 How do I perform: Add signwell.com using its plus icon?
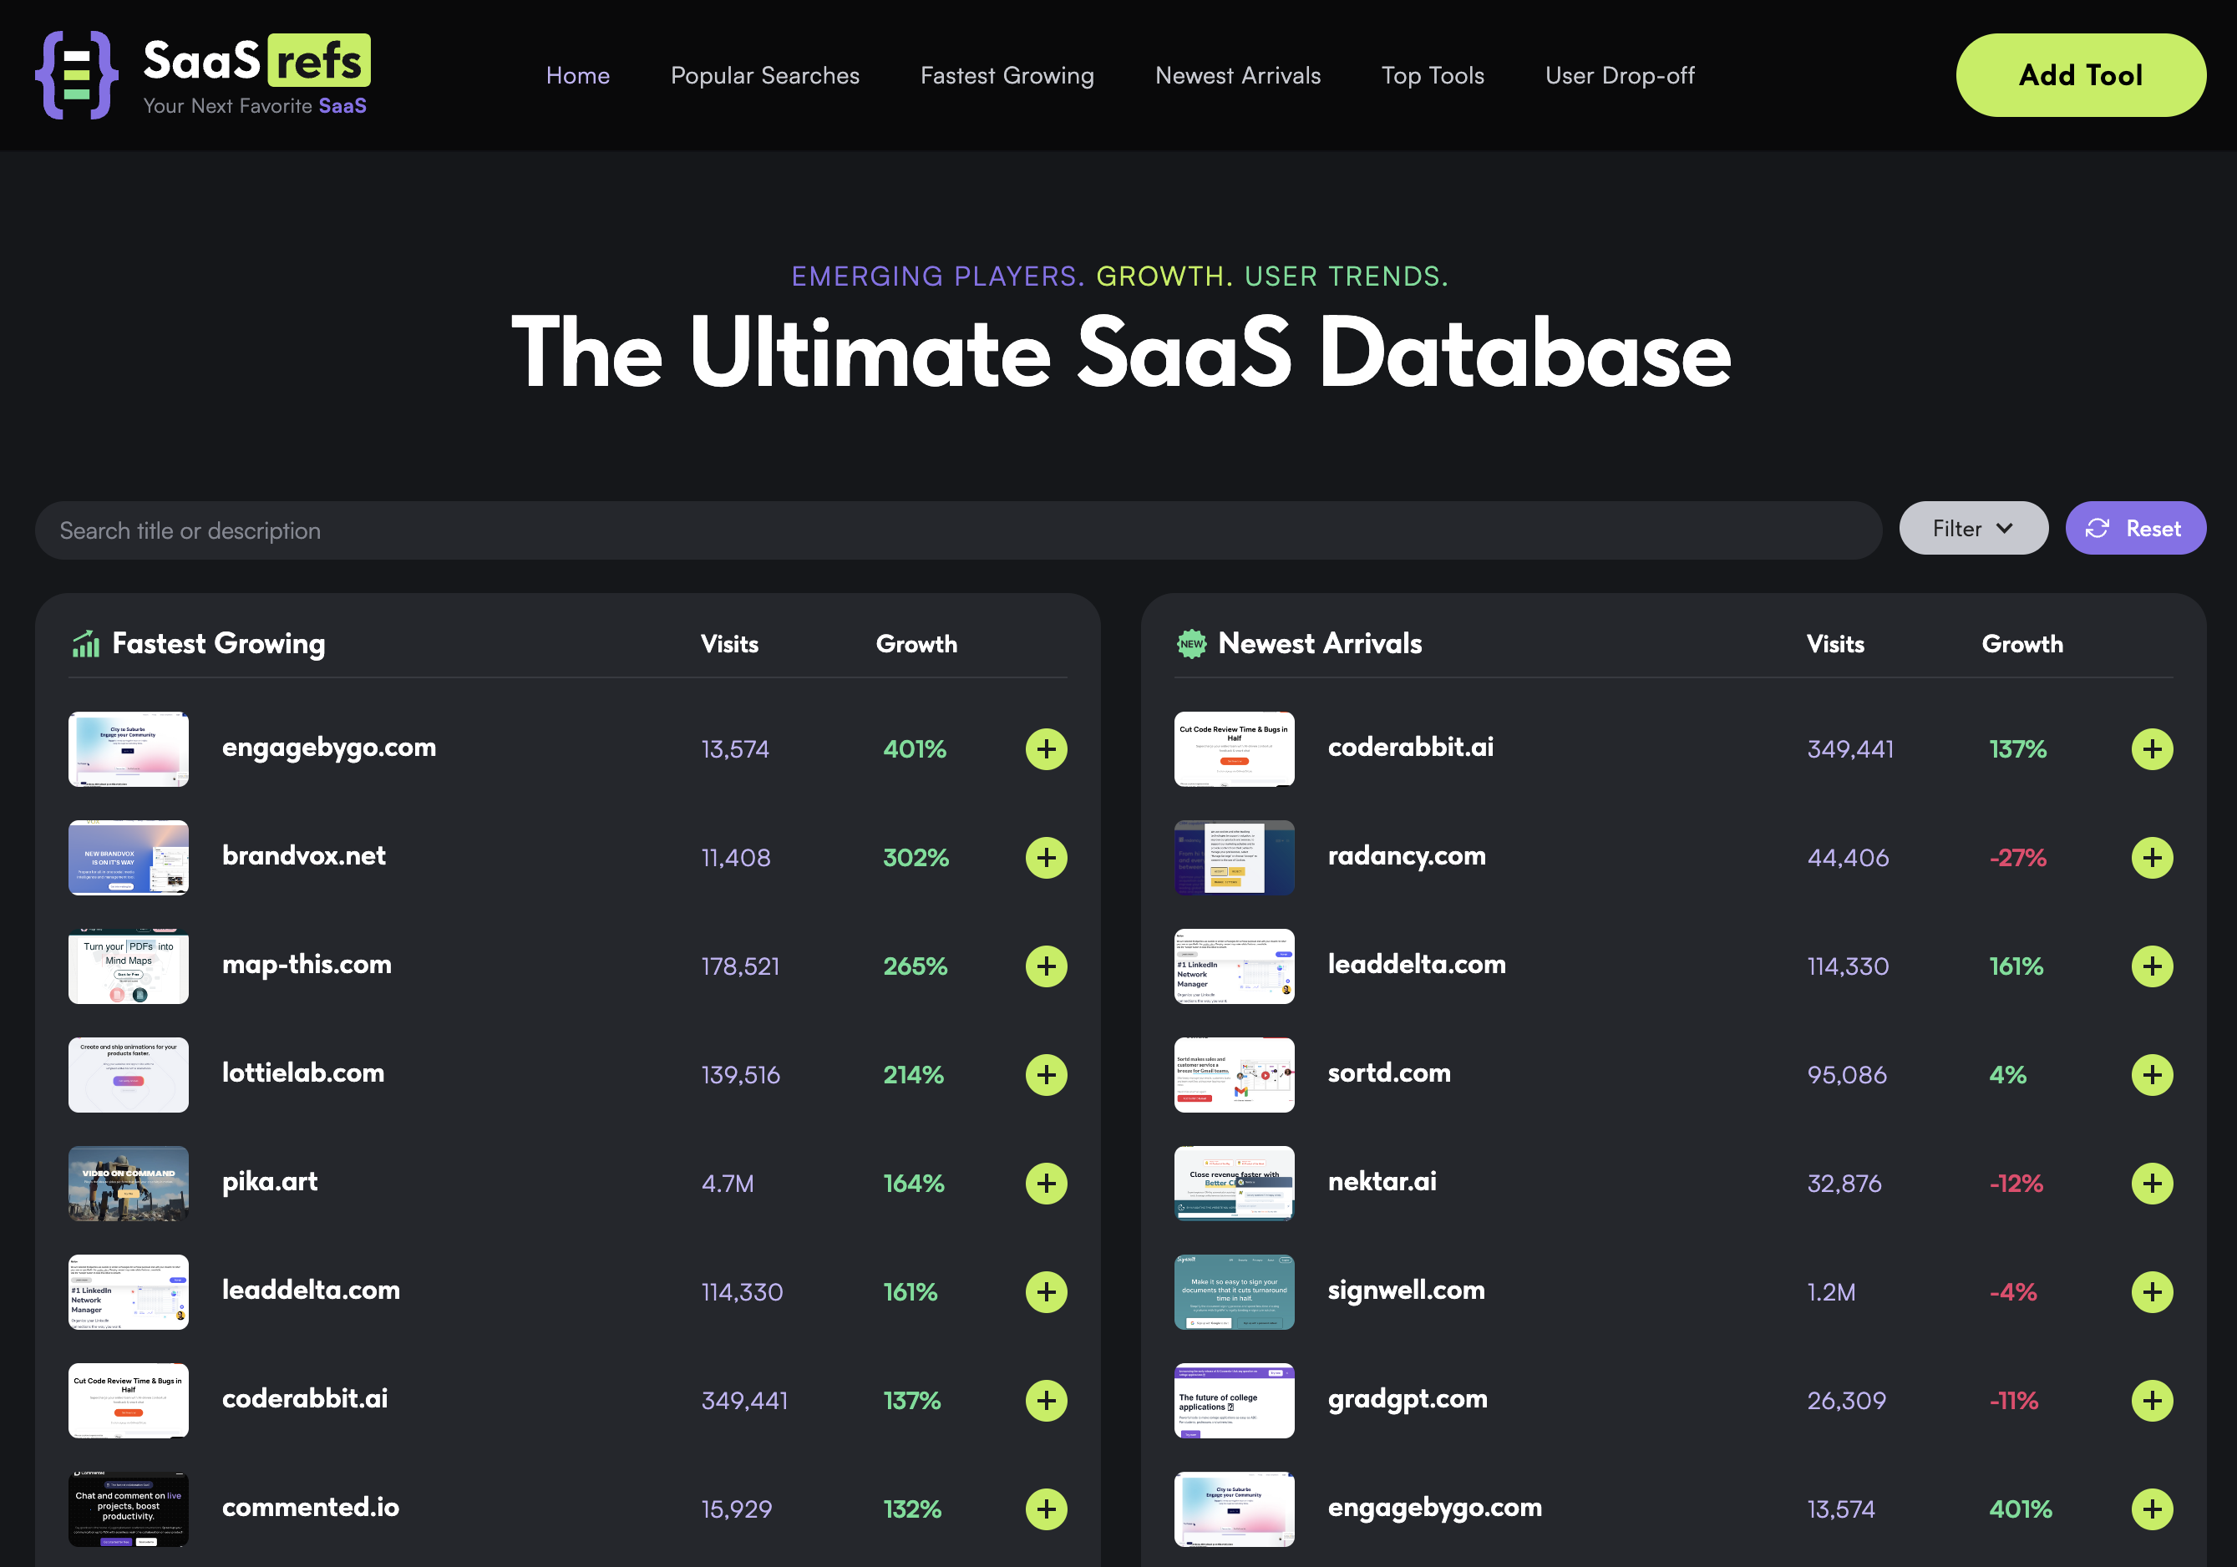point(2153,1292)
